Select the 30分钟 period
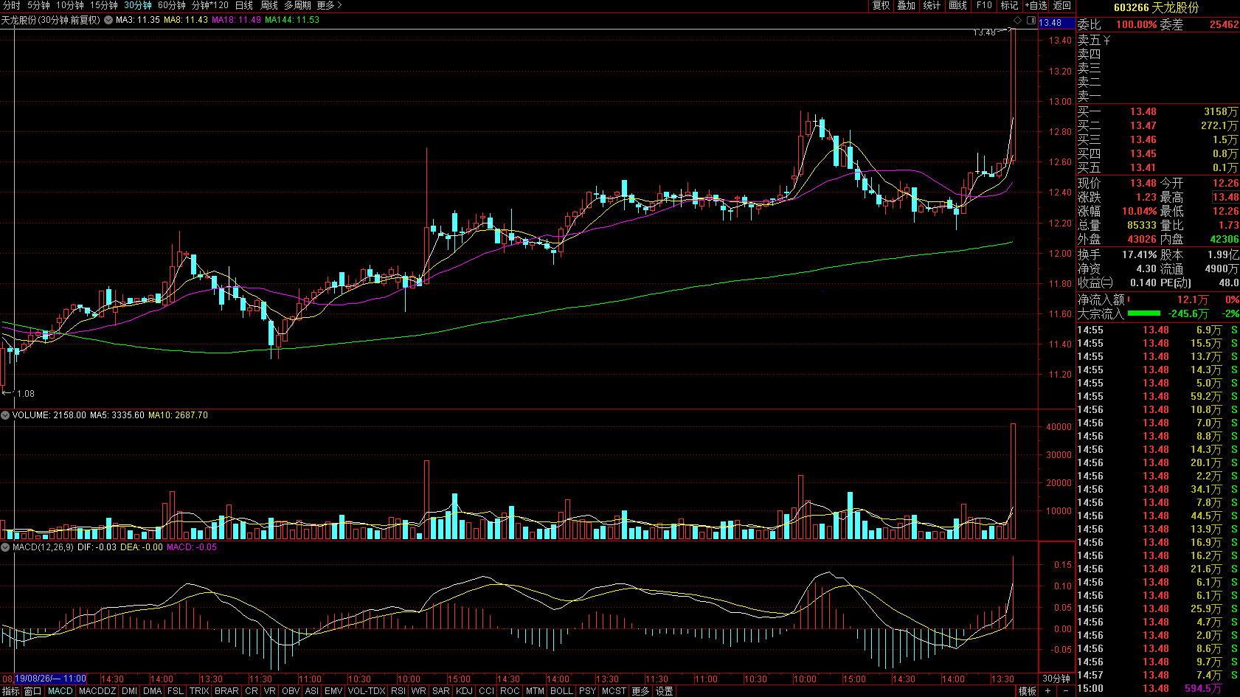 [138, 5]
